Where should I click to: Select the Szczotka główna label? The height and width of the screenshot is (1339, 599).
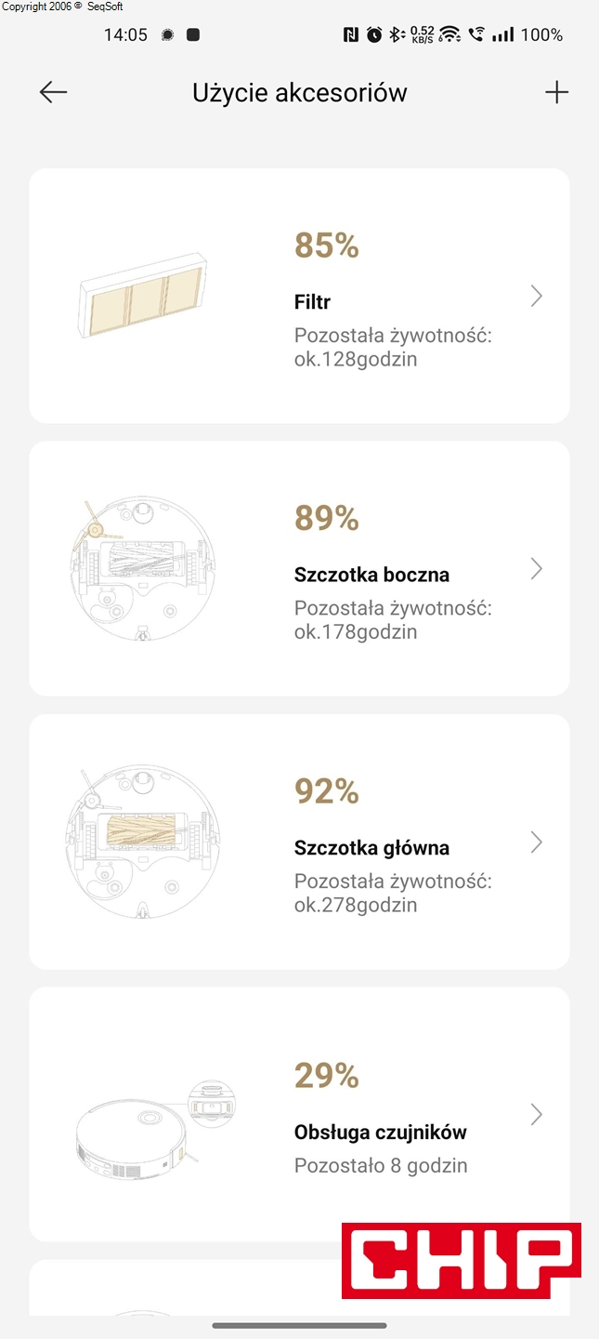pos(371,848)
